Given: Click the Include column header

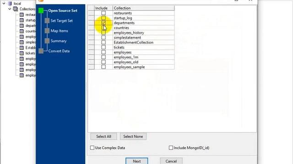Looking at the screenshot, I should pyautogui.click(x=103, y=8).
